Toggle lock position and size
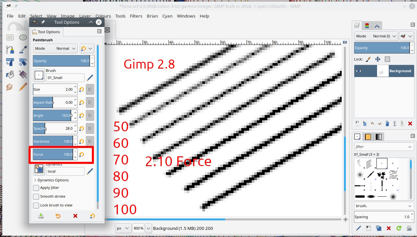The width and height of the screenshot is (417, 237). click(x=378, y=59)
